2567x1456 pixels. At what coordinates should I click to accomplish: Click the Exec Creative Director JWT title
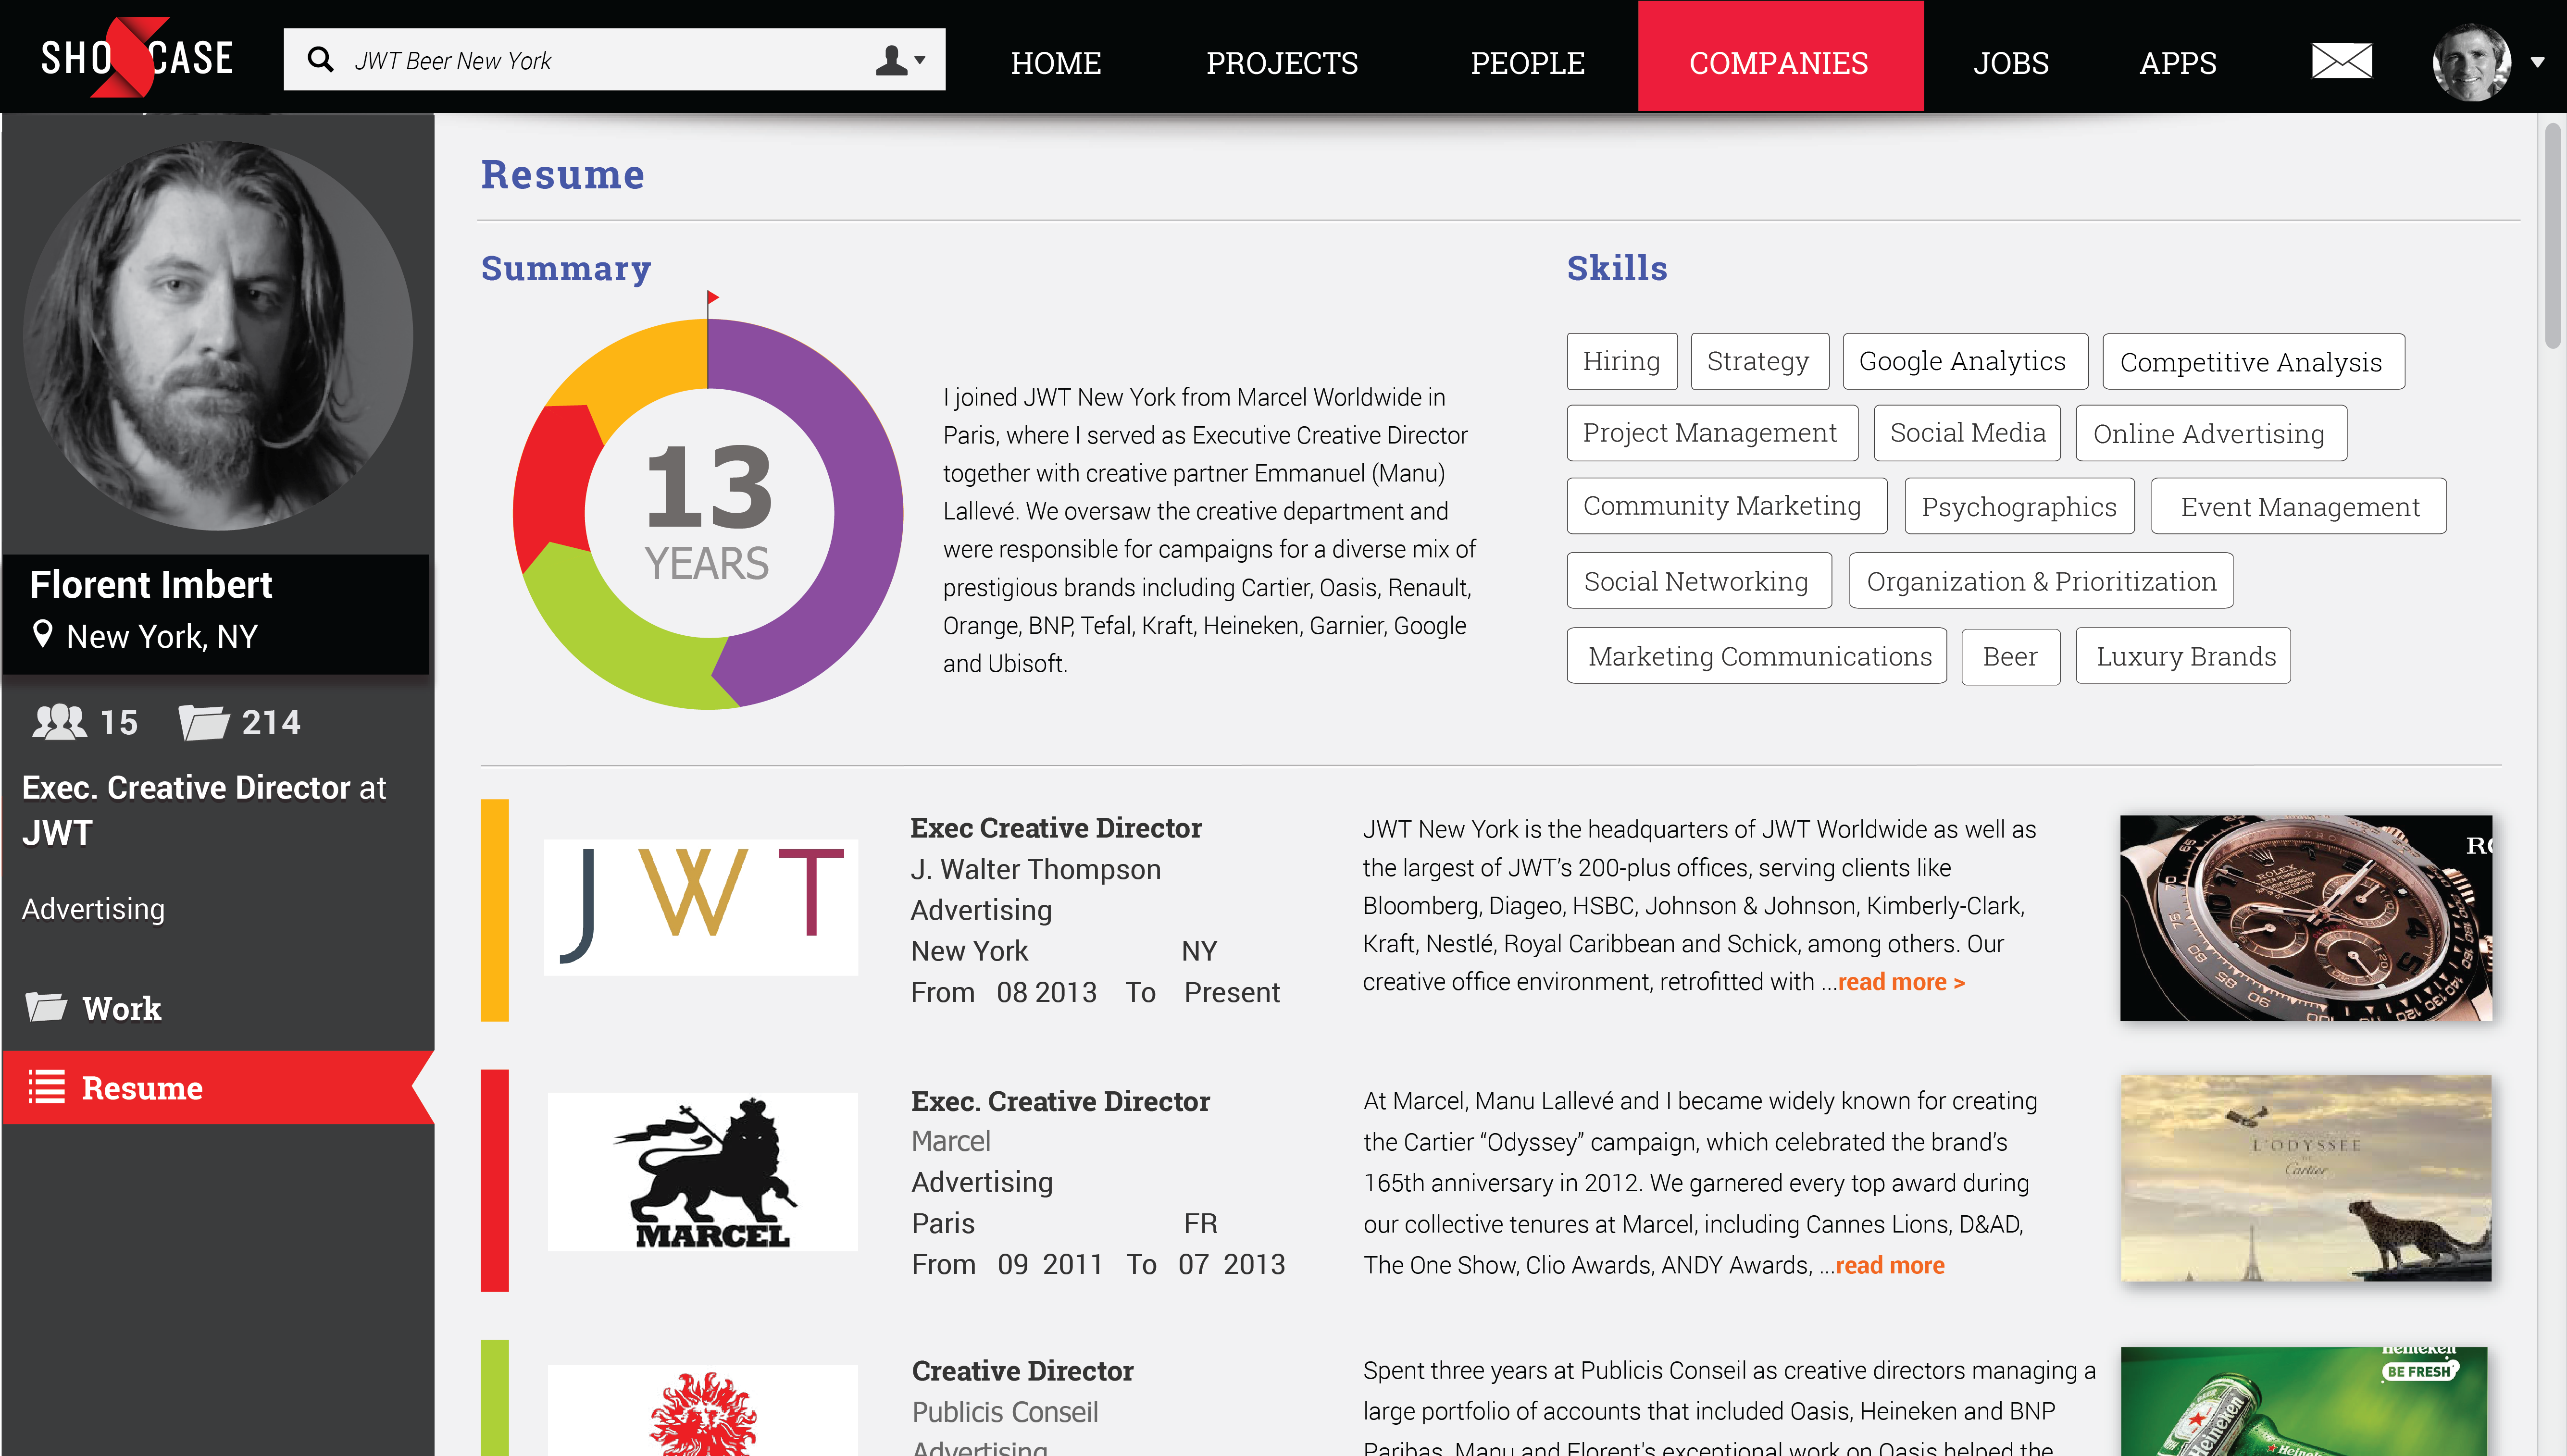(x=1056, y=827)
